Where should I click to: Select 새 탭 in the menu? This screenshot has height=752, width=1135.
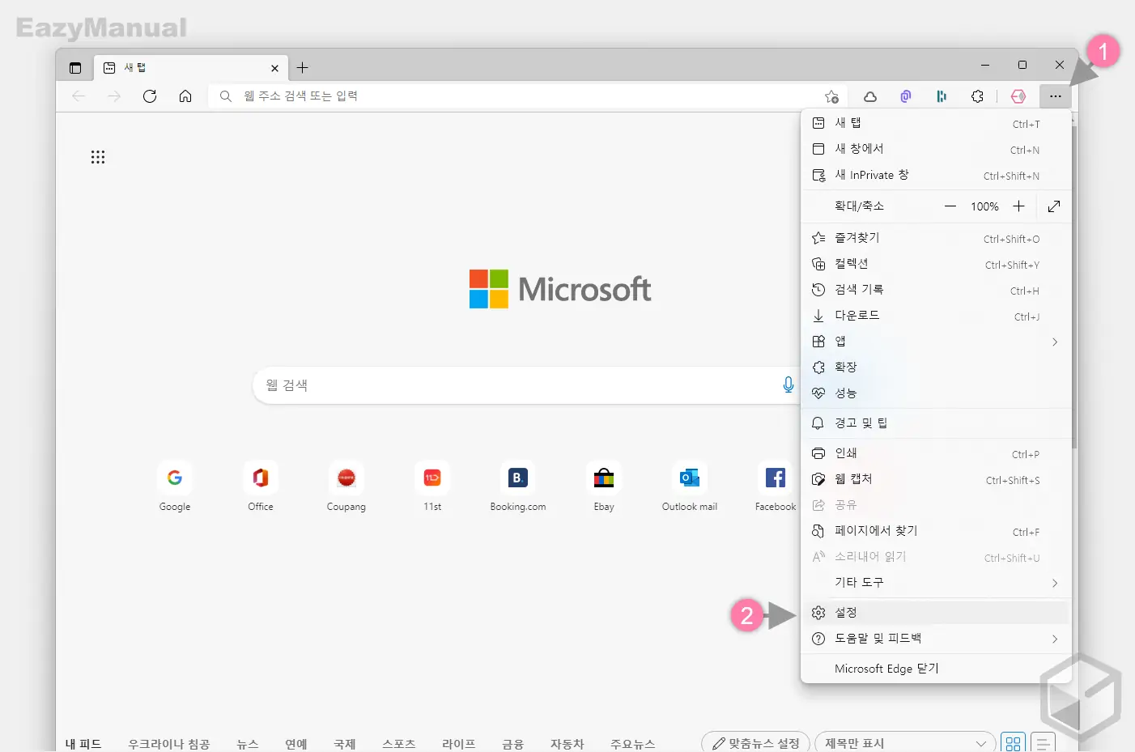[x=935, y=123]
